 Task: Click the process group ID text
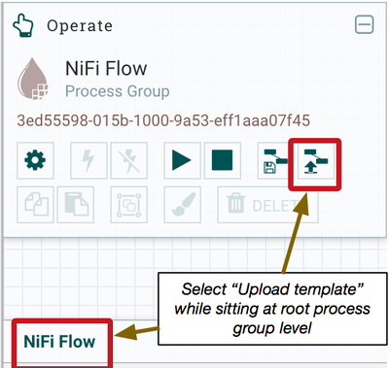coord(163,120)
